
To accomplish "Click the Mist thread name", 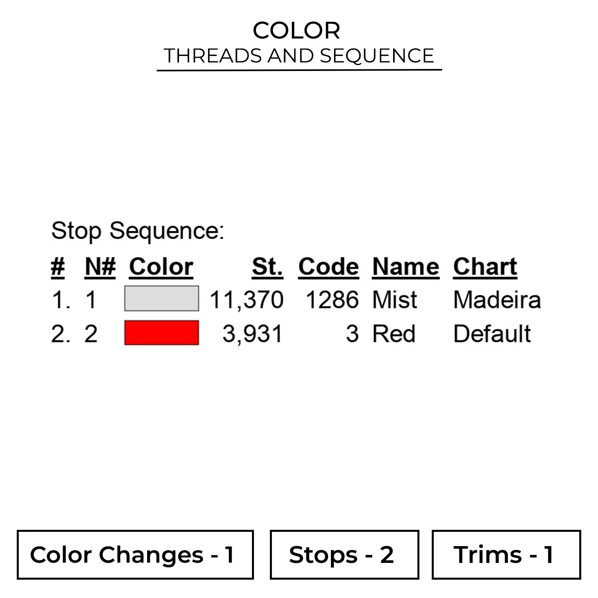I will (394, 300).
